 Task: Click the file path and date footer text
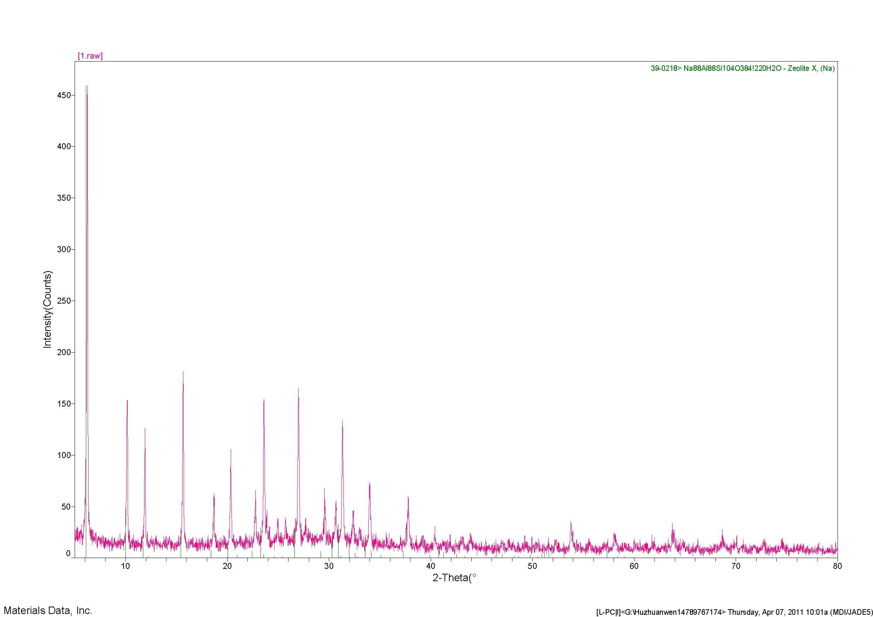pyautogui.click(x=734, y=612)
